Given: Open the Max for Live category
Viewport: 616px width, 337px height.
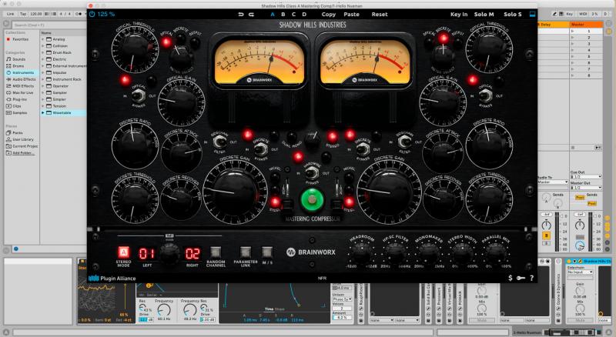Looking at the screenshot, I should pyautogui.click(x=20, y=92).
